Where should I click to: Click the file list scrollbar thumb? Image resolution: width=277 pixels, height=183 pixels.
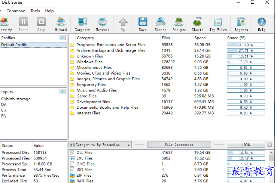pyautogui.click(x=271, y=158)
